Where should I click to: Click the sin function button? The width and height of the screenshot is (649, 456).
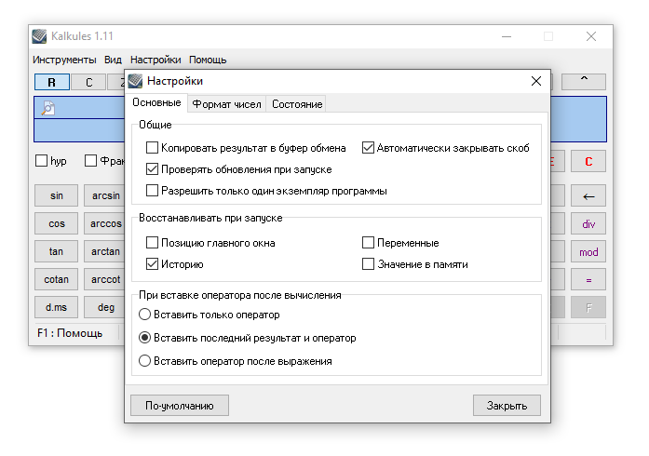[56, 195]
